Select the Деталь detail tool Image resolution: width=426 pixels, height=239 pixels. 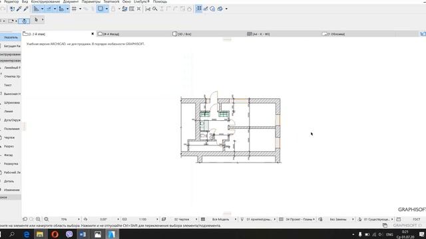pos(9,181)
